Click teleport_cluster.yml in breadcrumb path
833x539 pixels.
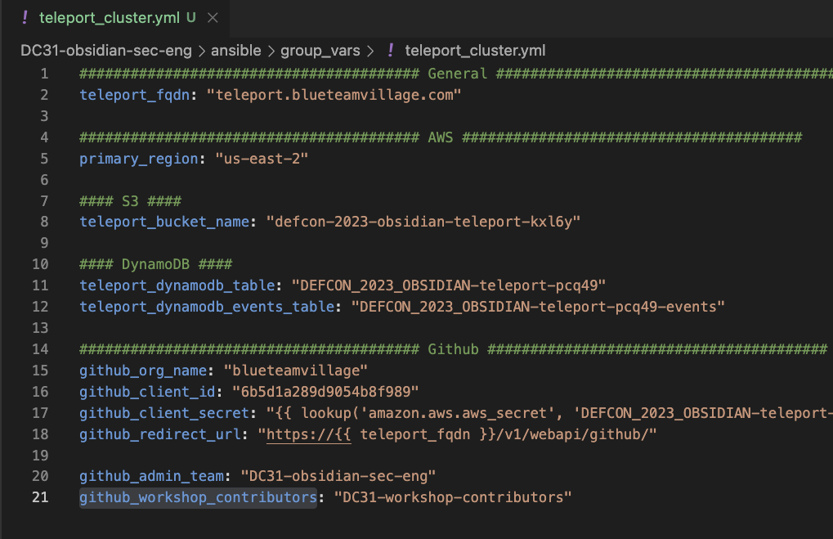coord(475,51)
